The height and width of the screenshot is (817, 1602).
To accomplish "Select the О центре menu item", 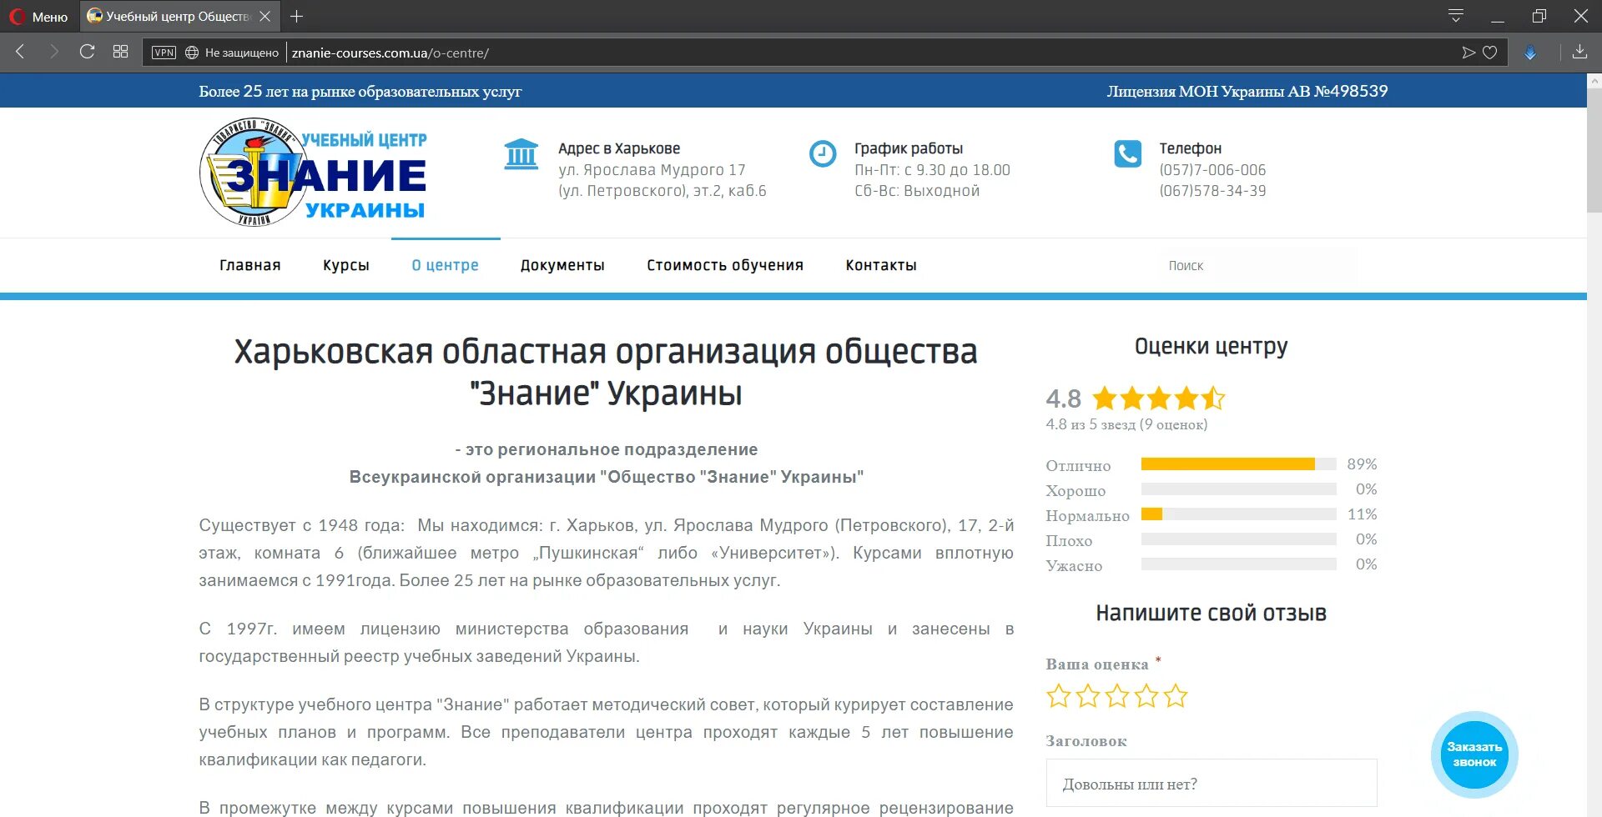I will coord(446,265).
